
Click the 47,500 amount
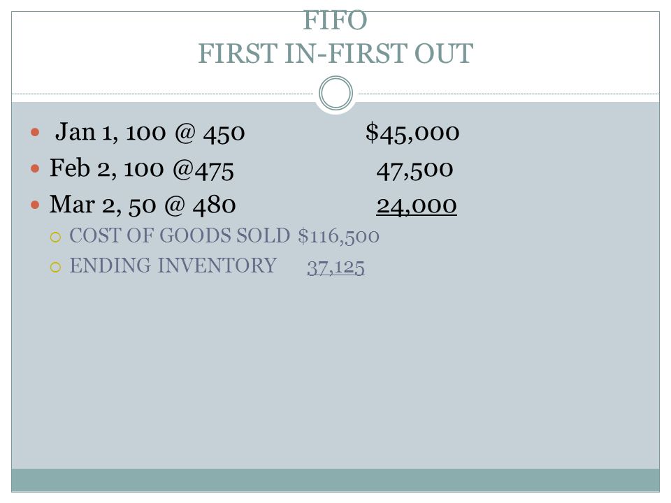click(414, 170)
